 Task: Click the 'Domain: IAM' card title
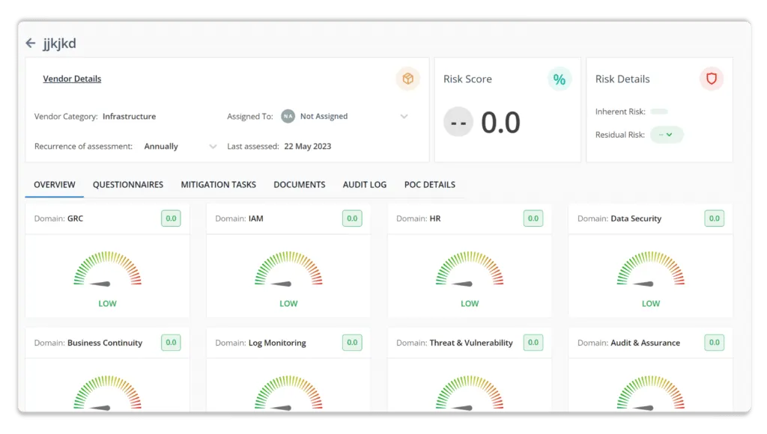pos(239,218)
